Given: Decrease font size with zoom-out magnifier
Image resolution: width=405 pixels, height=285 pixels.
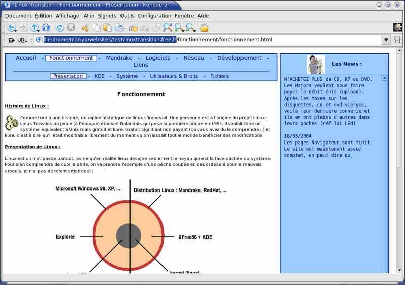Looking at the screenshot, I should [x=191, y=27].
